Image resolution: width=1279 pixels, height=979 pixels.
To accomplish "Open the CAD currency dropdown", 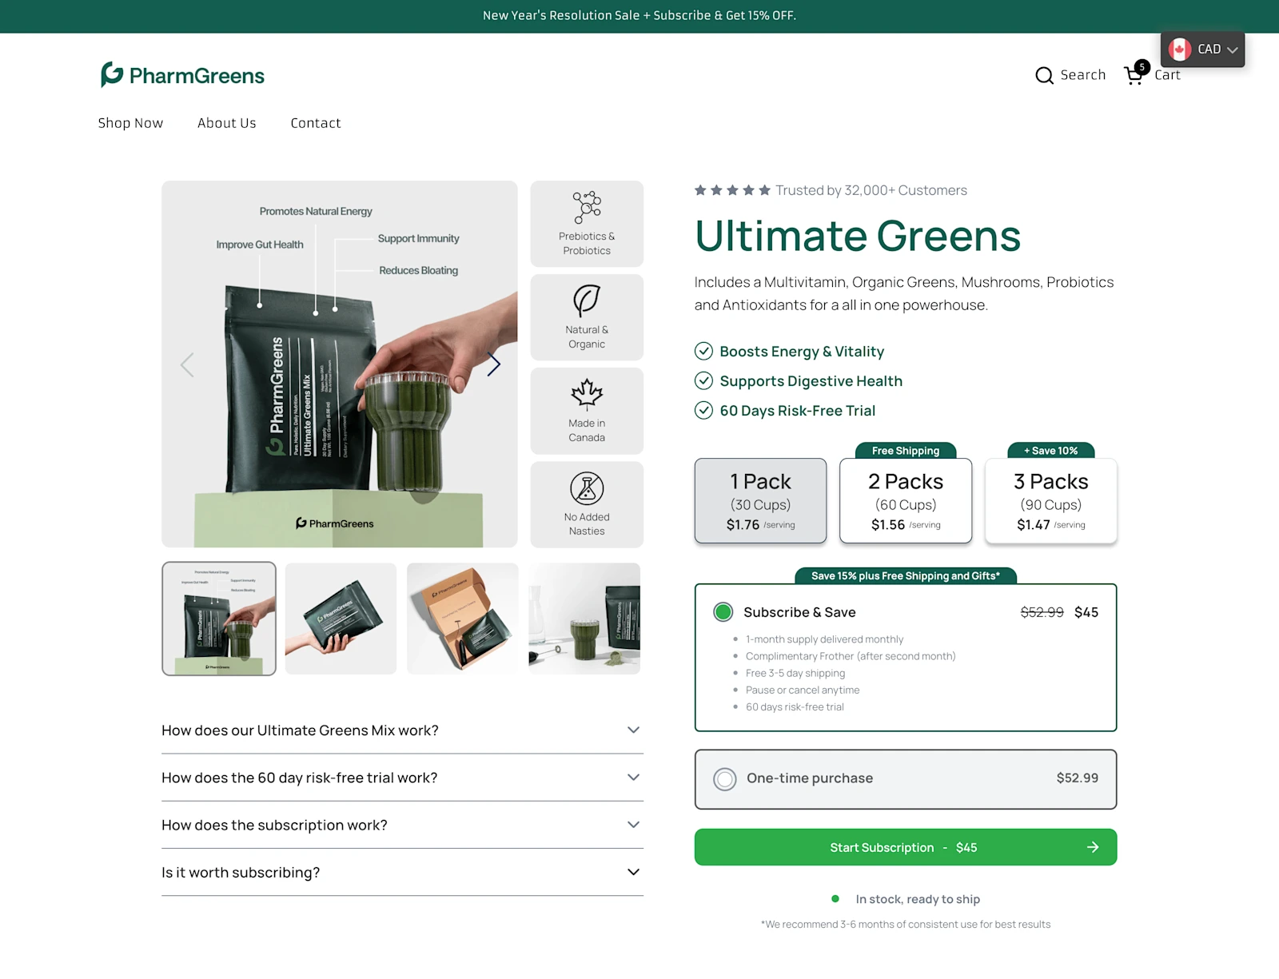I will click(x=1202, y=50).
